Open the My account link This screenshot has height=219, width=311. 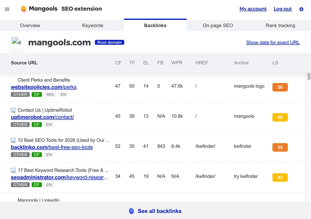(x=253, y=9)
